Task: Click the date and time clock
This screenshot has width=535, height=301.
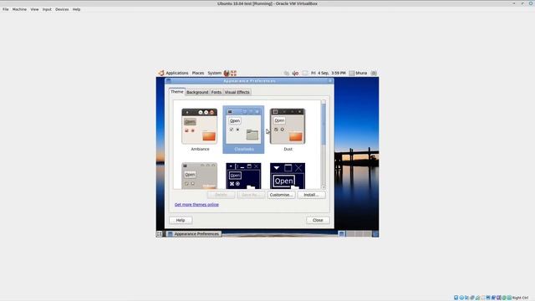Action: point(329,73)
